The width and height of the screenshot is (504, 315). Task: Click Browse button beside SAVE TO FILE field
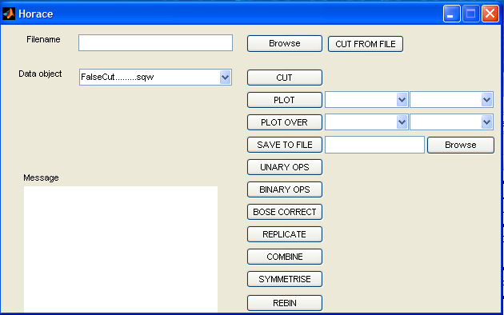pyautogui.click(x=461, y=146)
